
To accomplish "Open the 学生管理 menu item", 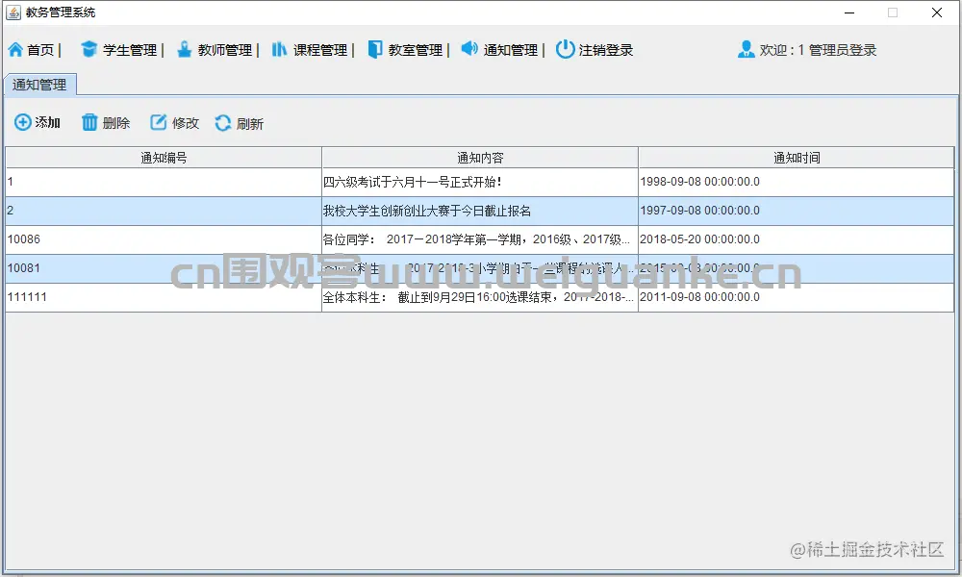I will pyautogui.click(x=130, y=50).
